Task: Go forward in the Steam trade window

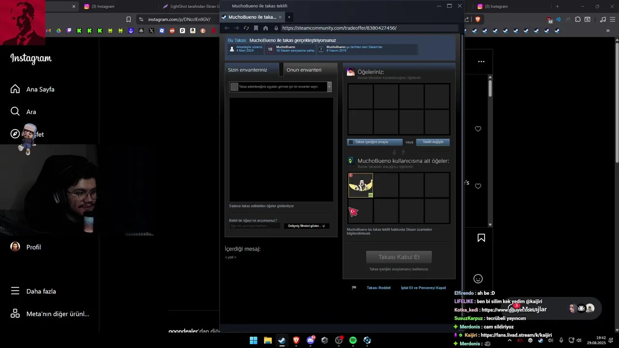Action: [236, 28]
